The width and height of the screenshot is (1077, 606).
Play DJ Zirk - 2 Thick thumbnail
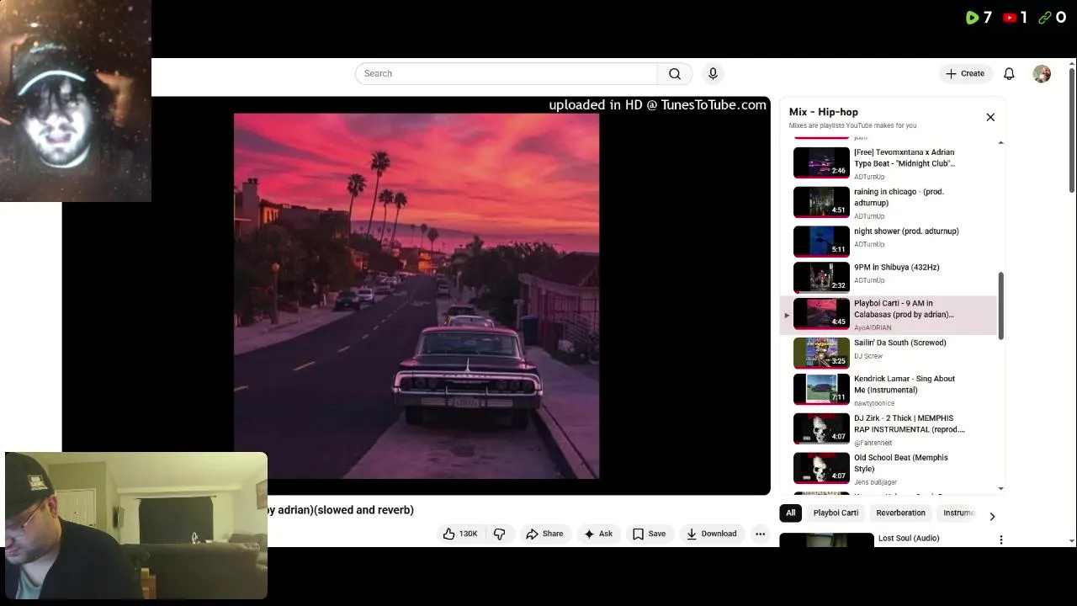pos(821,428)
